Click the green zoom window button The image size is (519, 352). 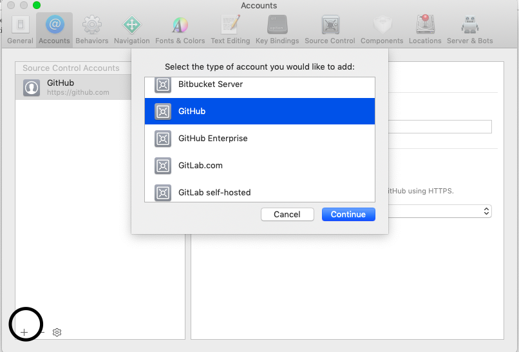[x=37, y=5]
